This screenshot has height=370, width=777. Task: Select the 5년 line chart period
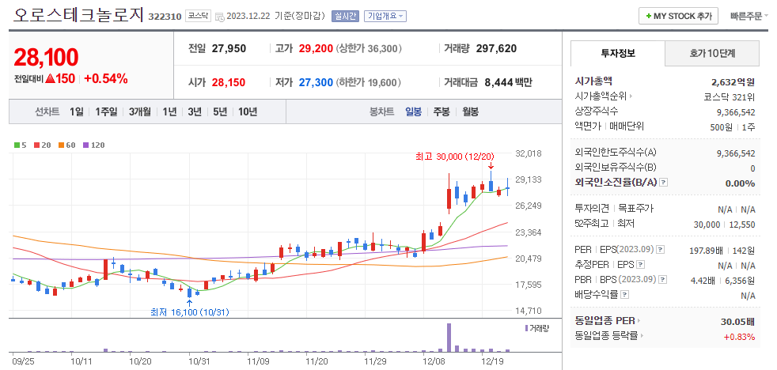(219, 112)
